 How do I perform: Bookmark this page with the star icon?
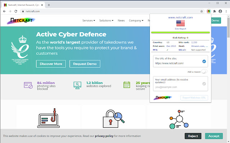click(x=202, y=11)
